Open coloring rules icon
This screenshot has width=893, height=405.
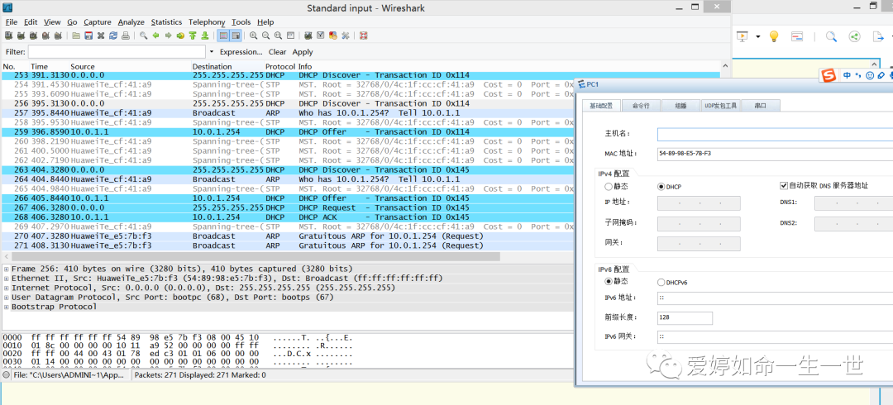coord(332,36)
